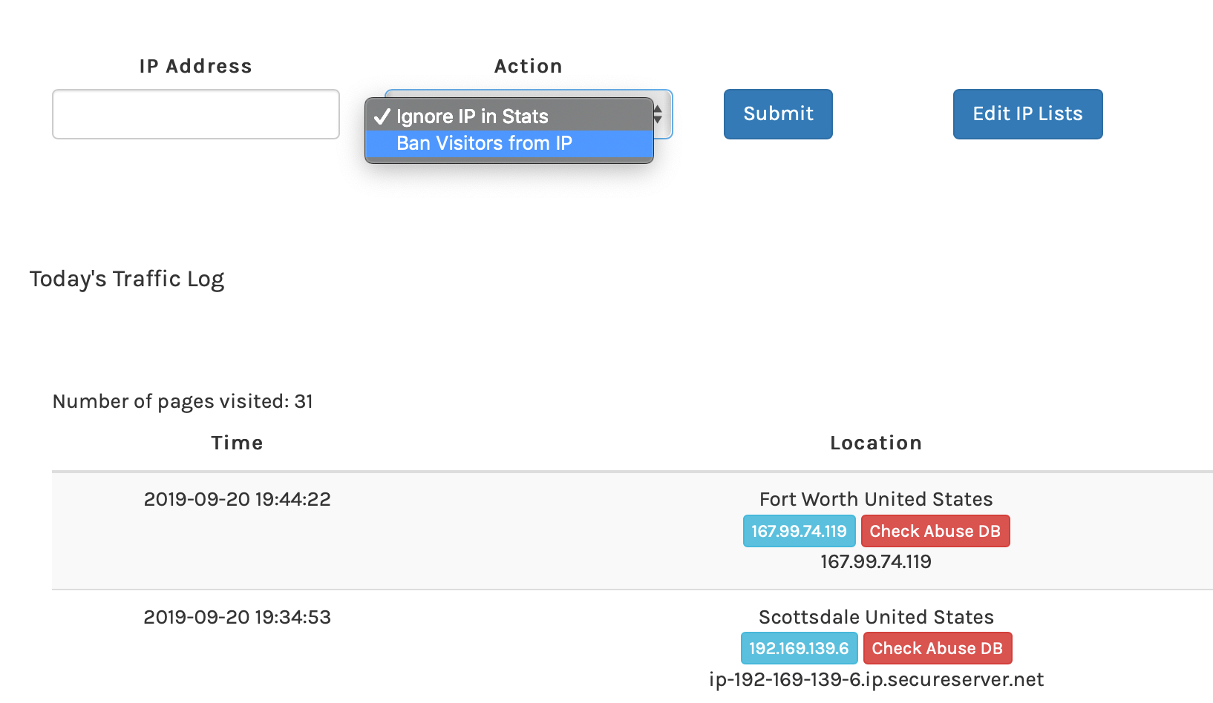Screen dimensions: 1213x703
Task: Click the ip-192-169-139-6.ip.secureserver.net hostname
Action: pos(876,679)
